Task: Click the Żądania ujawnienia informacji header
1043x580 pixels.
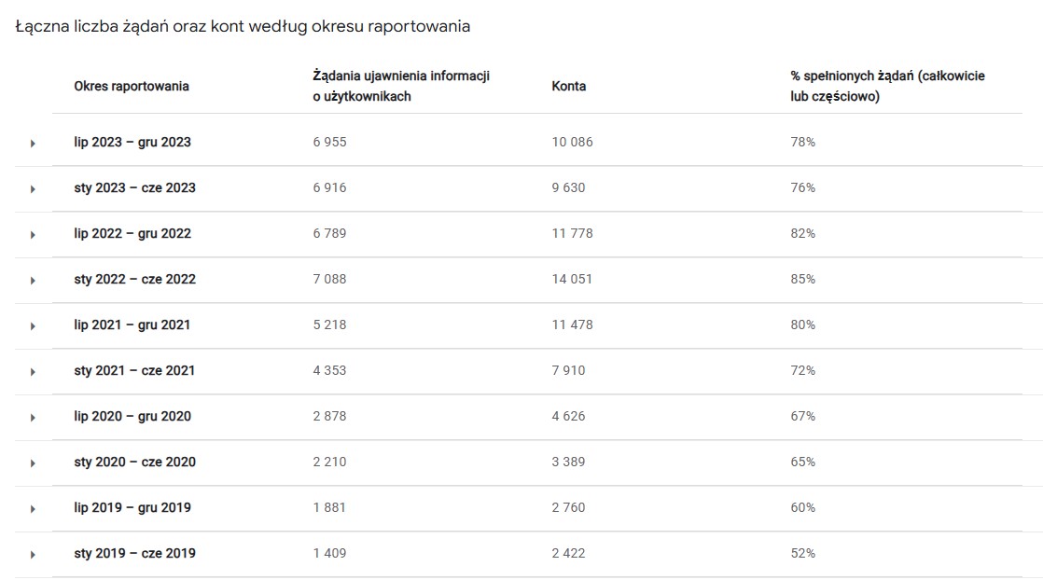Action: click(x=401, y=86)
